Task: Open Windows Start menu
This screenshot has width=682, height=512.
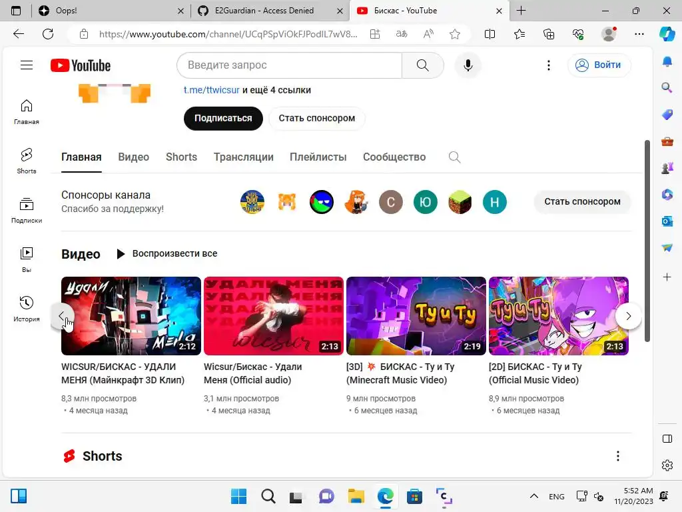Action: click(238, 496)
